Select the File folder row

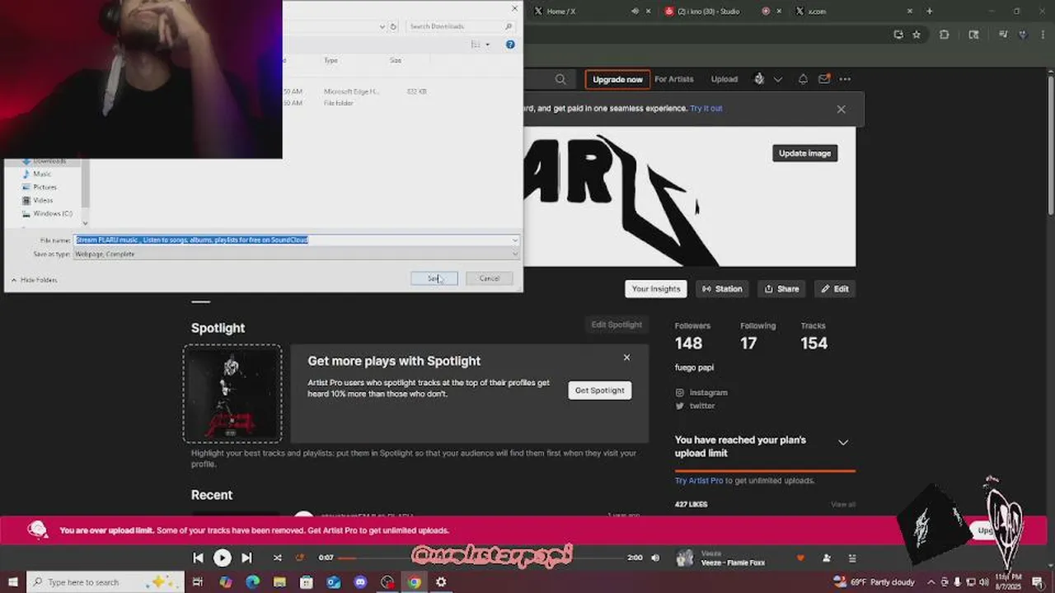(x=354, y=103)
